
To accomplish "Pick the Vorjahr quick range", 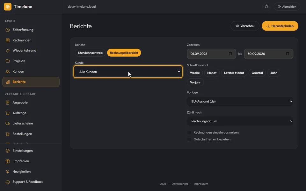I will click(x=195, y=82).
